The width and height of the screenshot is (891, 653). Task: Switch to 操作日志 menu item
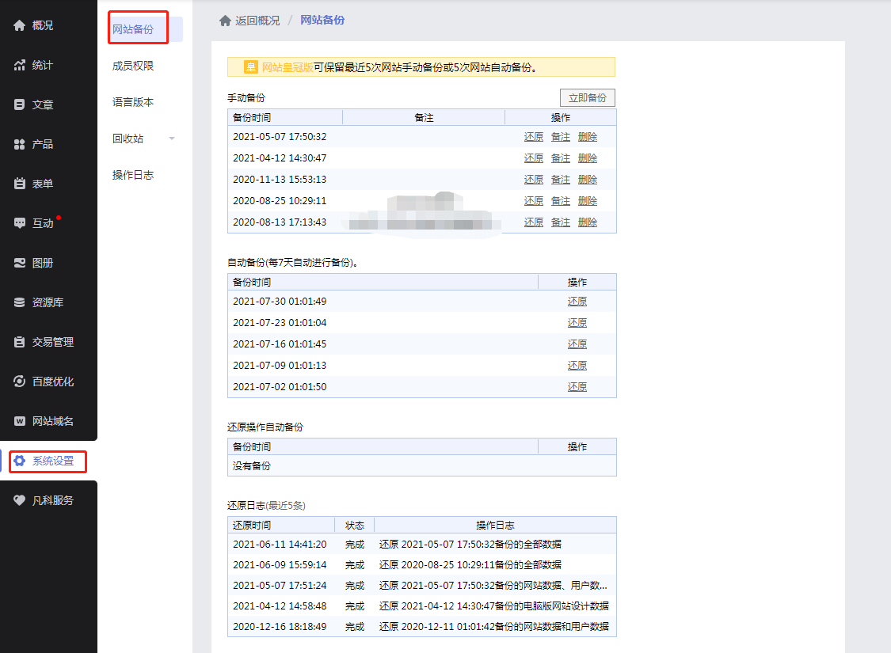pyautogui.click(x=133, y=175)
